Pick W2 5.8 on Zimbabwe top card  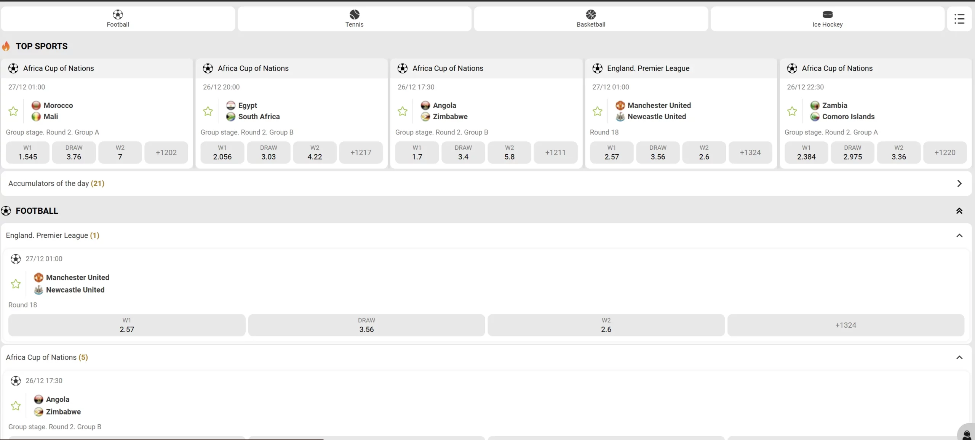point(509,152)
